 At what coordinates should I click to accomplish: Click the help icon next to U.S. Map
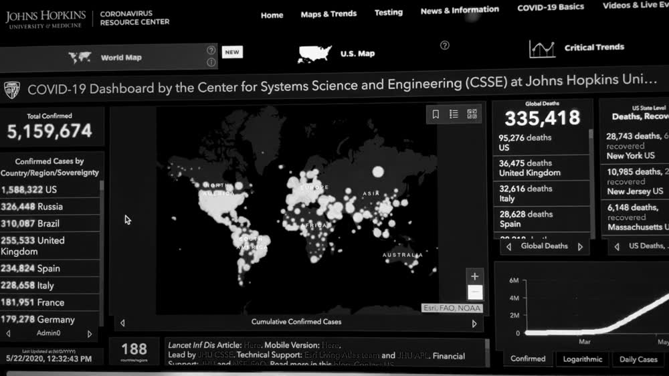445,45
